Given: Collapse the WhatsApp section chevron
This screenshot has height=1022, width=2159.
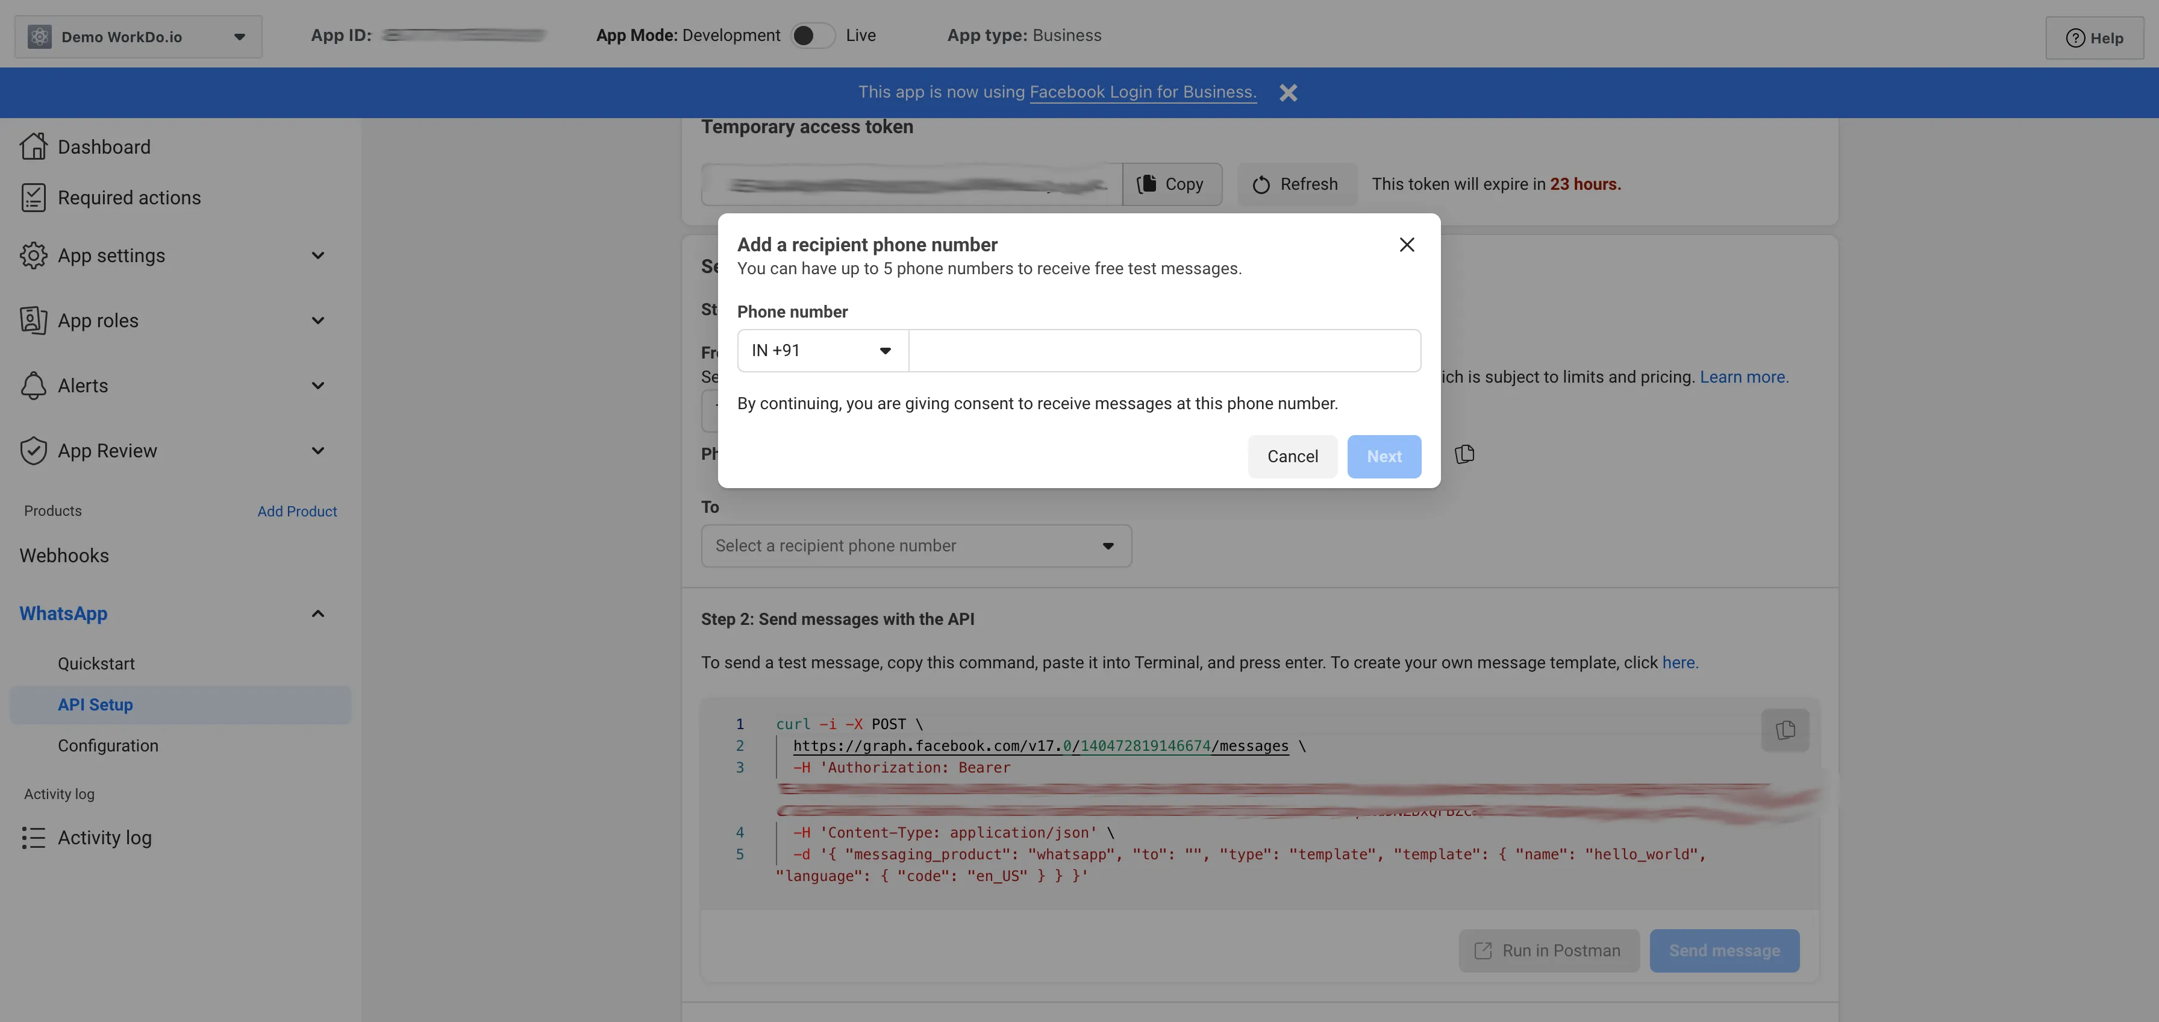Looking at the screenshot, I should click(317, 613).
